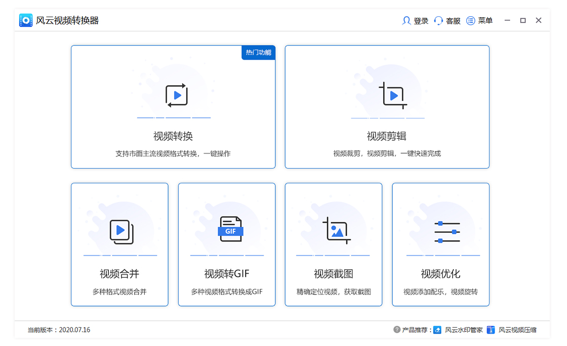Click the 视频截图 screenshot icon
567x346 pixels.
(x=337, y=230)
